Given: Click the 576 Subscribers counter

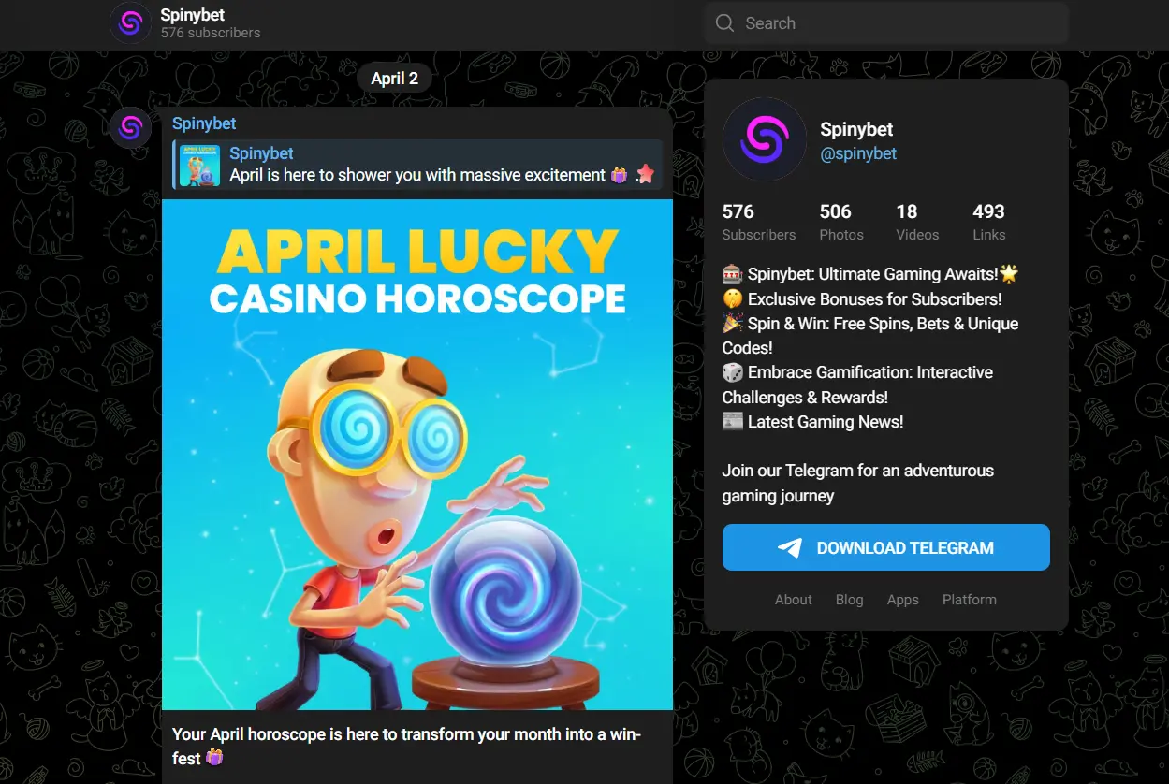Looking at the screenshot, I should pyautogui.click(x=759, y=223).
